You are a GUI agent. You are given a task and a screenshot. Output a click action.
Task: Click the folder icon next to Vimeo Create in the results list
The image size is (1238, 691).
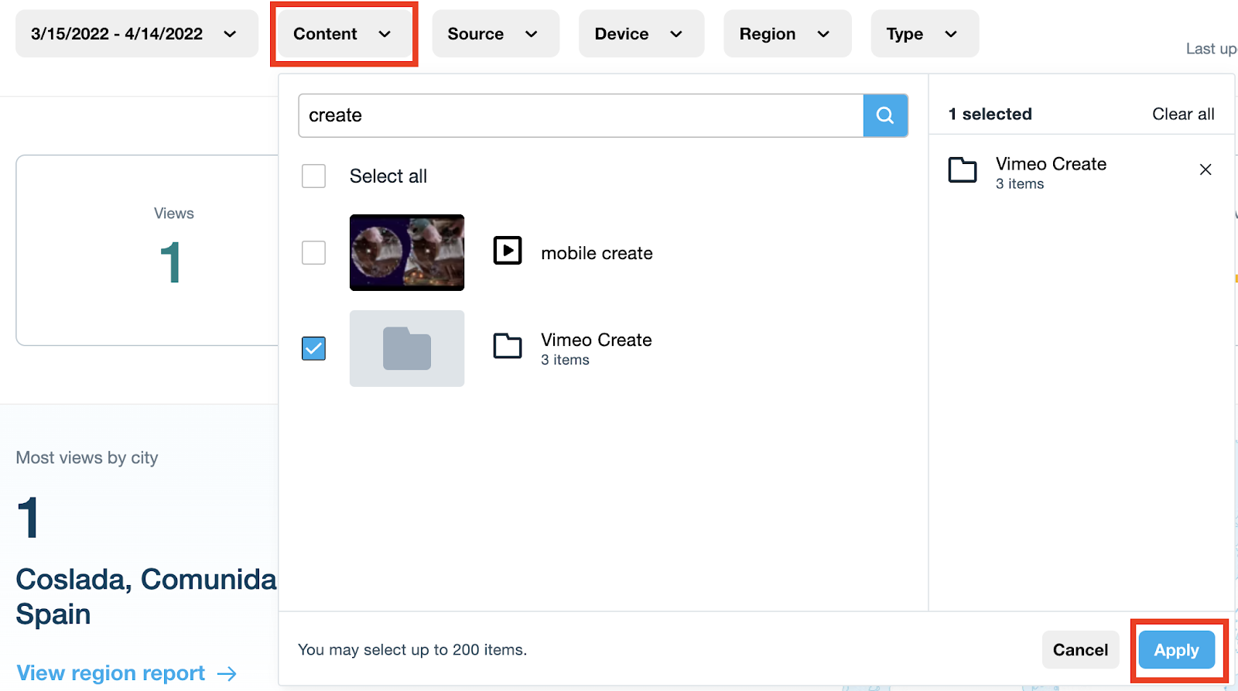[x=508, y=346]
